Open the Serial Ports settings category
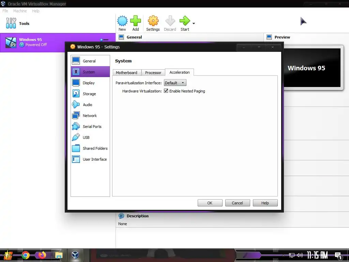349x262 pixels. pos(90,126)
